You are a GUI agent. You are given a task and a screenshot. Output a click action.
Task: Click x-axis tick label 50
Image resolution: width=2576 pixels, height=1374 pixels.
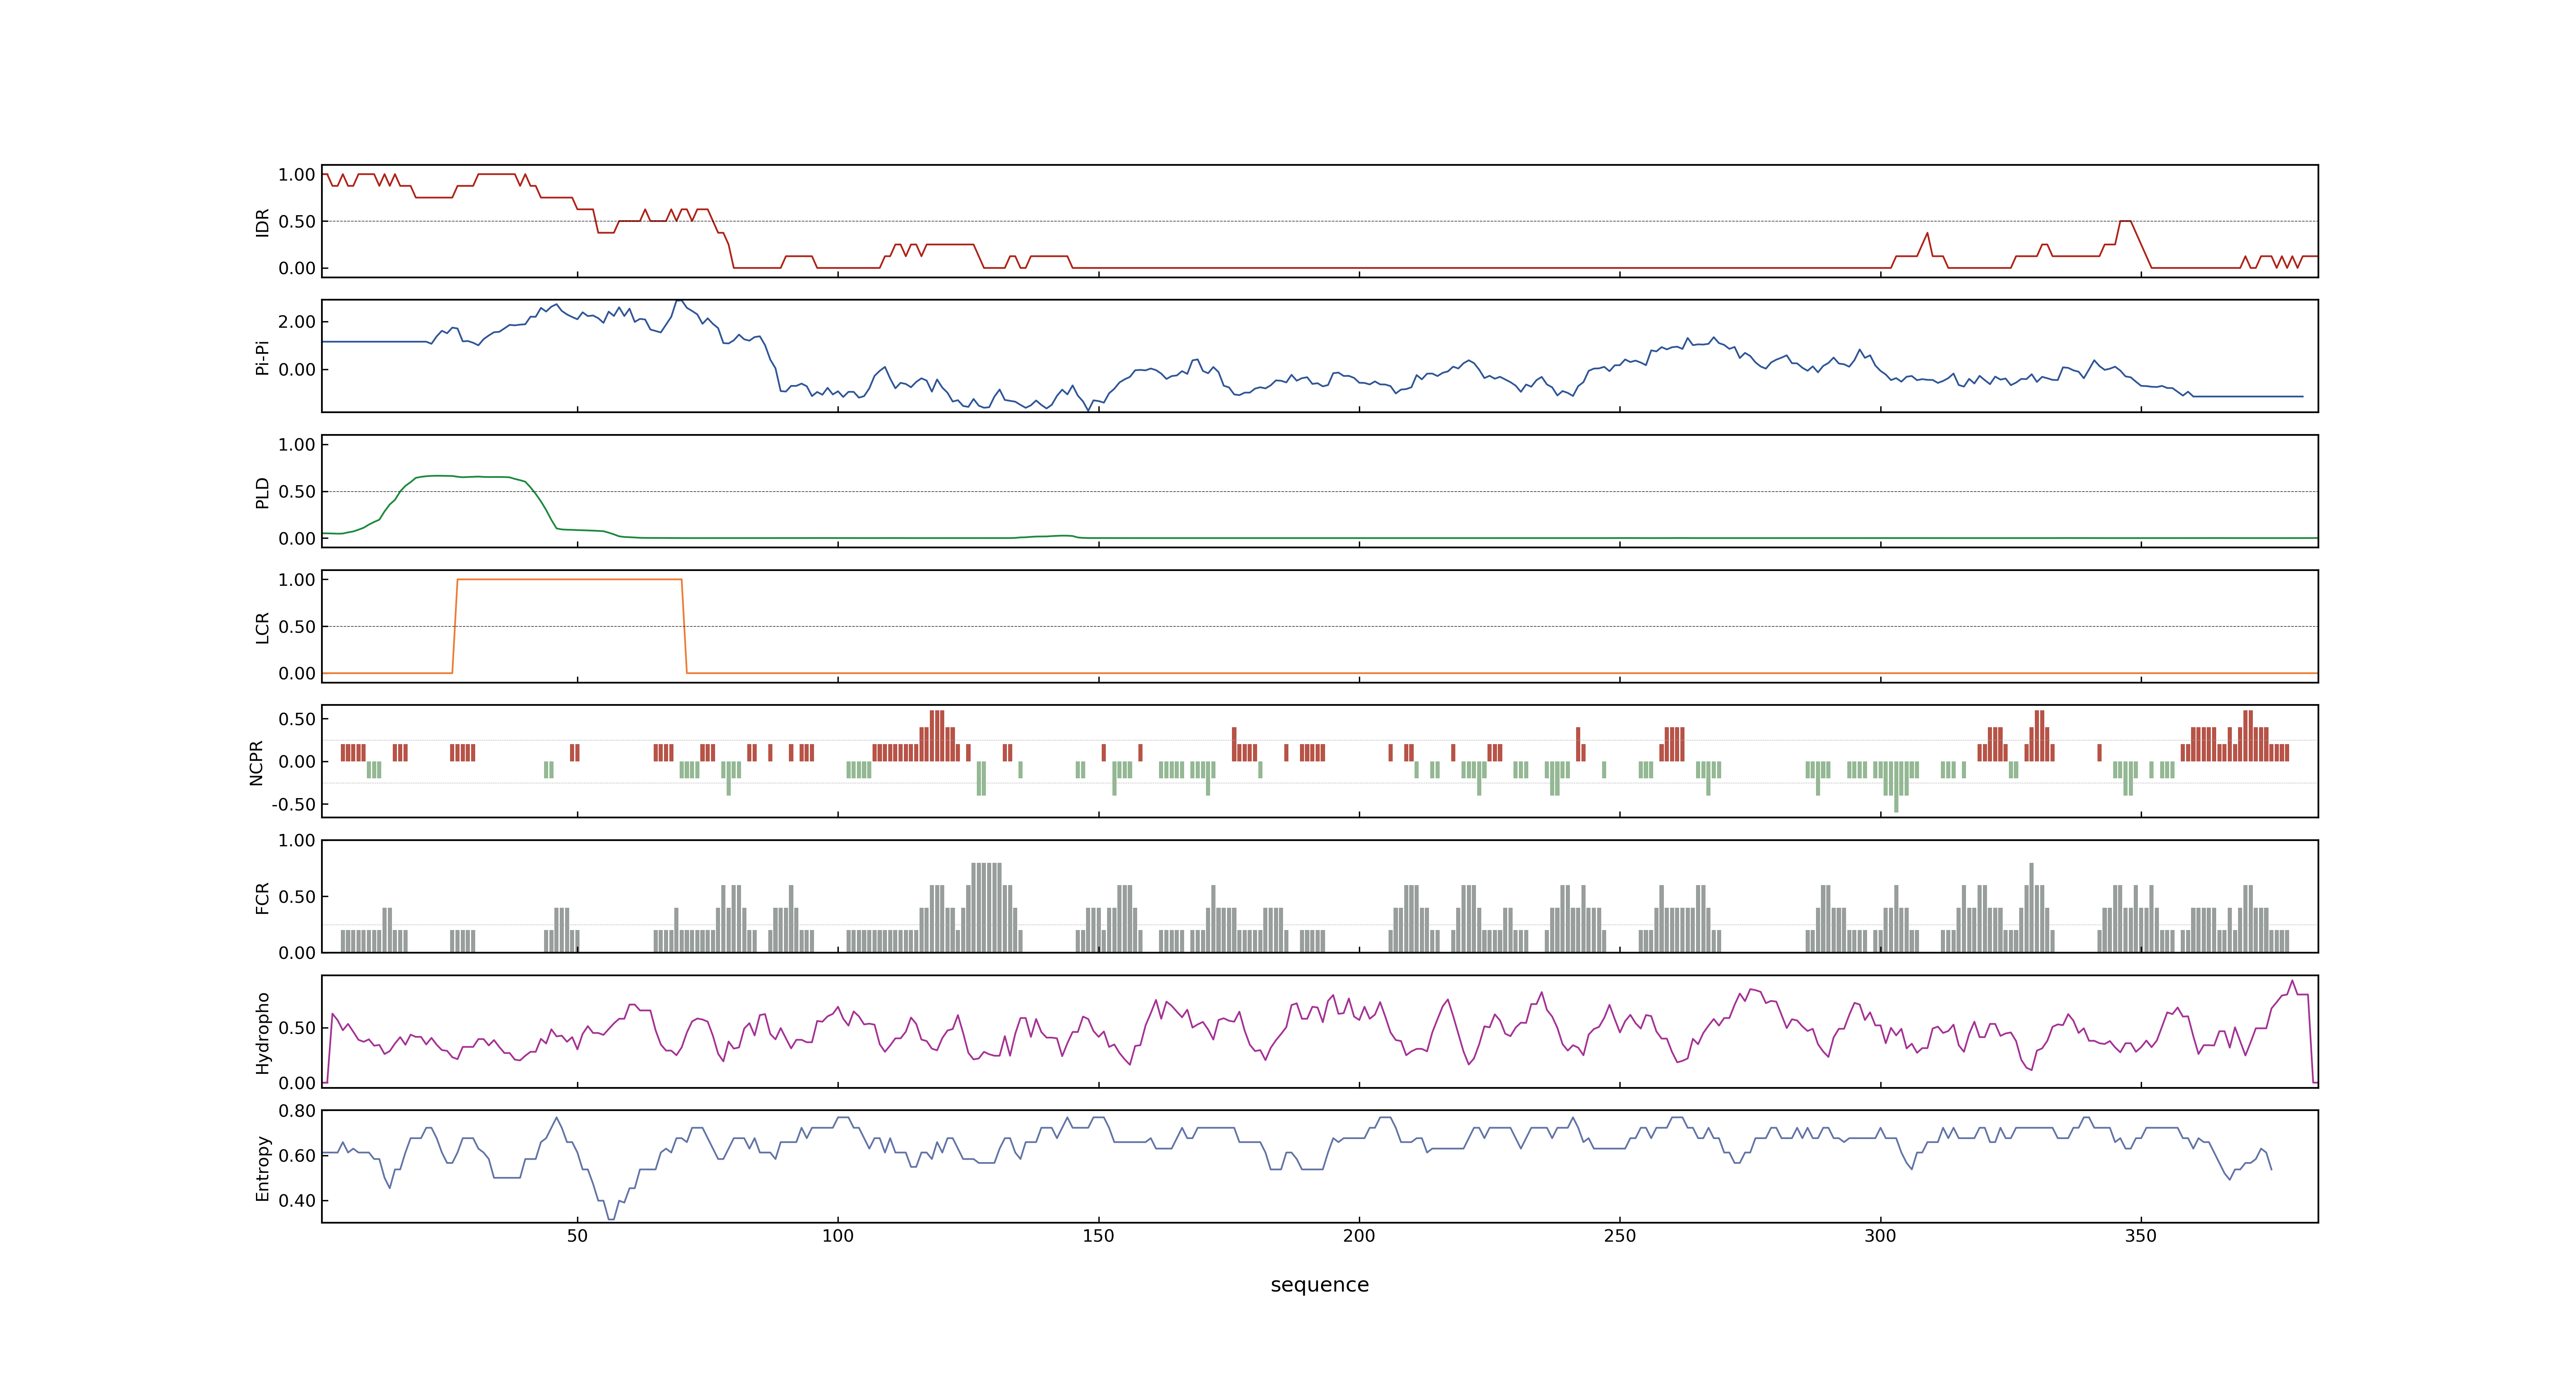[x=577, y=1236]
